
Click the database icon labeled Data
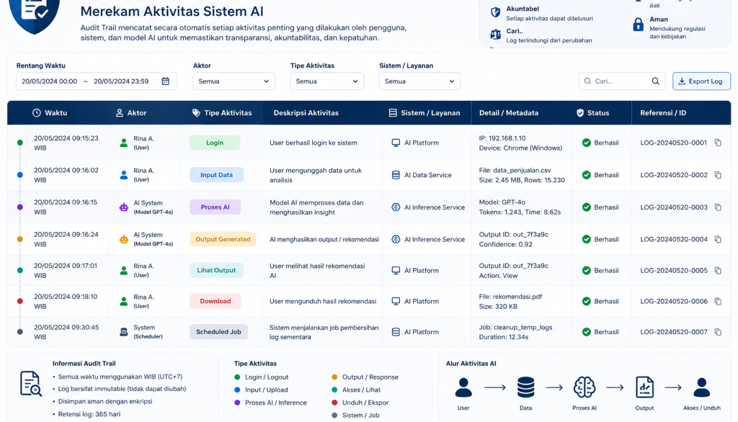pyautogui.click(x=525, y=388)
